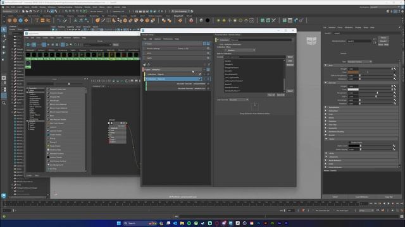Activate the Scale tool in toolbox
This screenshot has height=227, width=405.
[x=4, y=59]
